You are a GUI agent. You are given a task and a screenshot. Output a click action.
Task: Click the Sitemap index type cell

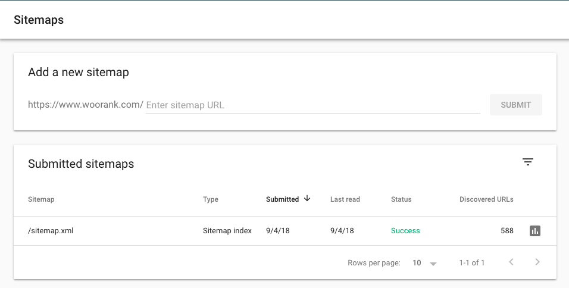tap(227, 231)
